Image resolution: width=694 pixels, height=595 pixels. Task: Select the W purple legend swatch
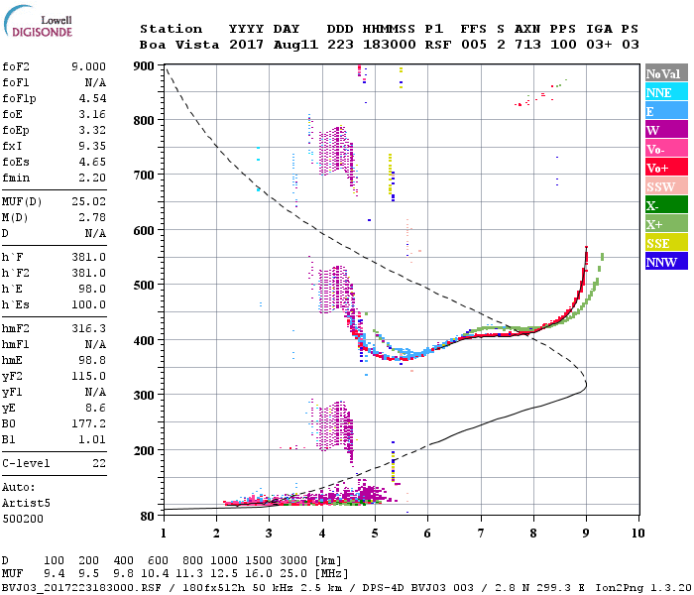[x=666, y=129]
